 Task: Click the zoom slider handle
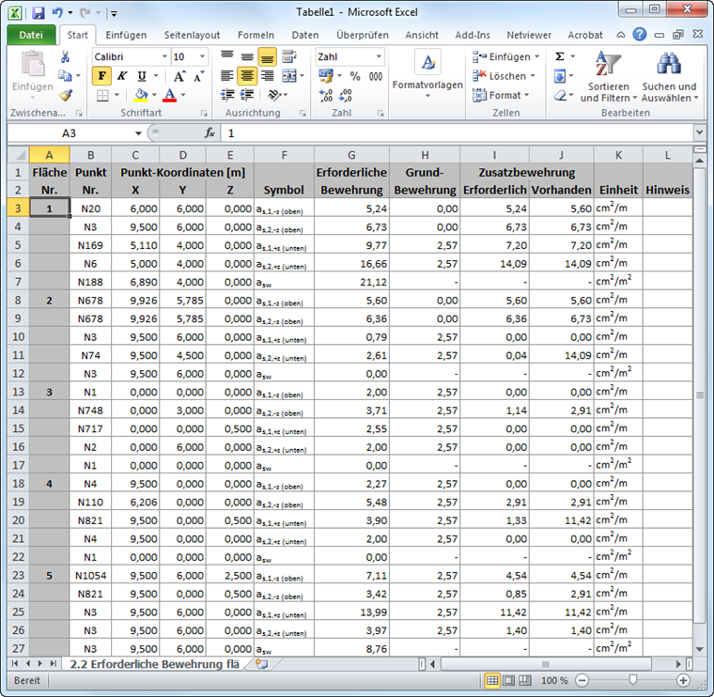click(x=632, y=680)
